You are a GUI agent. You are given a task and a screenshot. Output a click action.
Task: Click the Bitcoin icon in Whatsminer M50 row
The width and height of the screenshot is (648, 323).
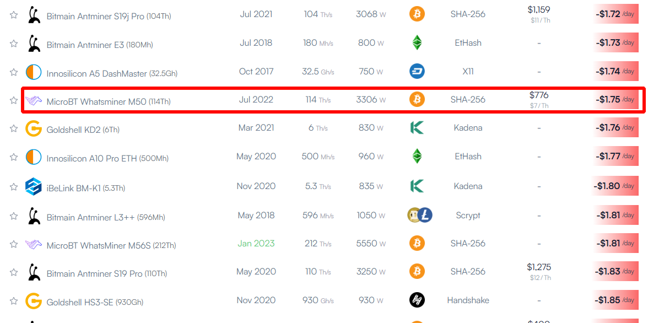[x=417, y=99]
